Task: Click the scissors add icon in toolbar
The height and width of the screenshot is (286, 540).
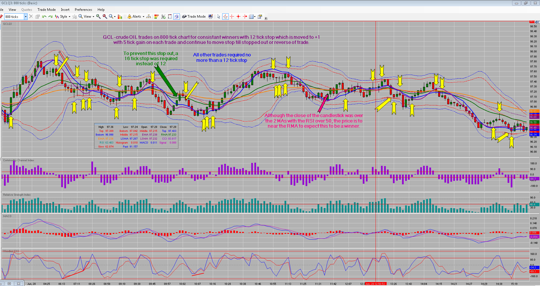Action: coord(163,17)
